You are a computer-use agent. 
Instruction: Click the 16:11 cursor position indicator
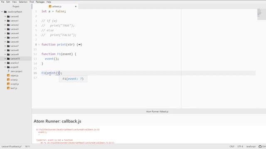[x=27, y=147]
